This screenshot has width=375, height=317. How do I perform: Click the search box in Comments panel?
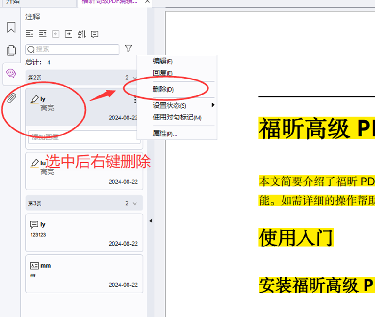click(x=72, y=49)
